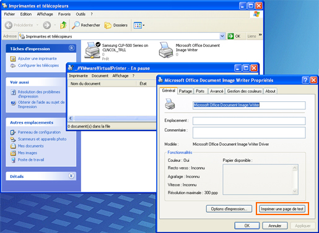Click Configurer les télécopies link

(38, 66)
